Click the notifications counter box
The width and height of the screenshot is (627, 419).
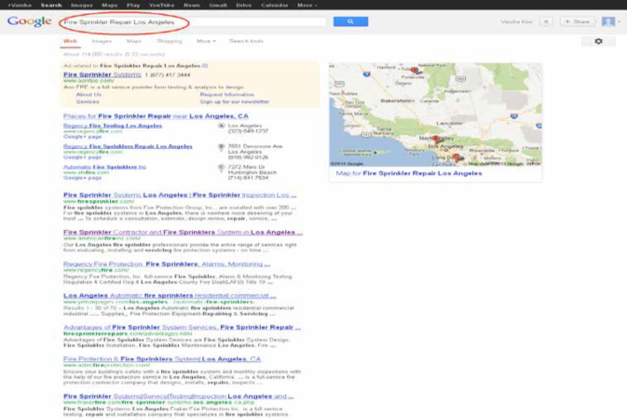(546, 21)
